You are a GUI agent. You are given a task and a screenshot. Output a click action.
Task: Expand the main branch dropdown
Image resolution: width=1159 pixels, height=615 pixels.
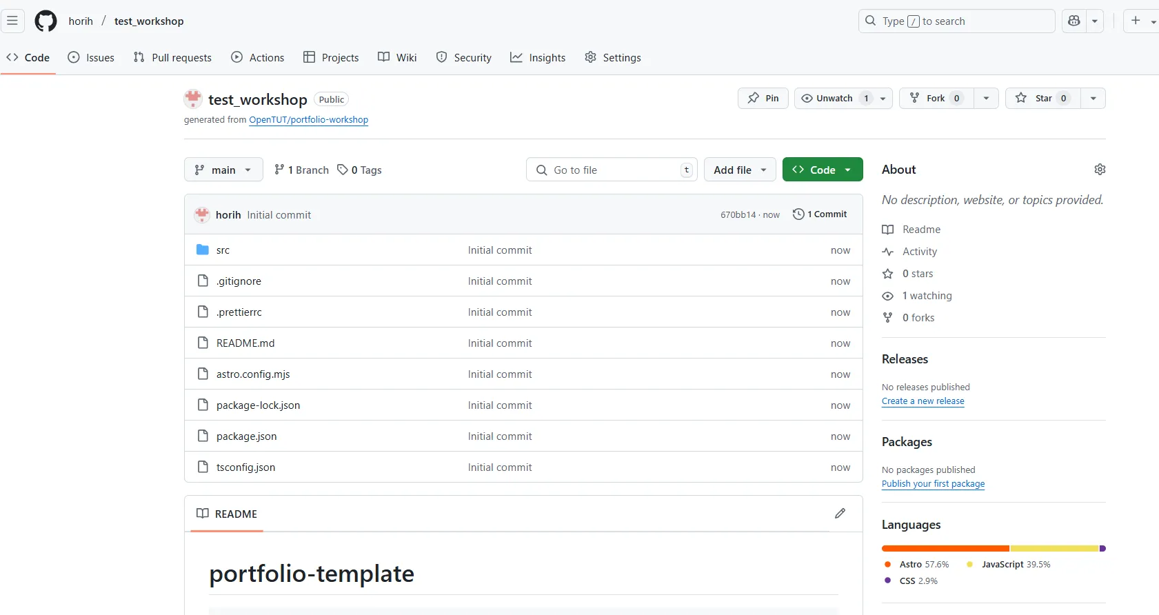223,170
